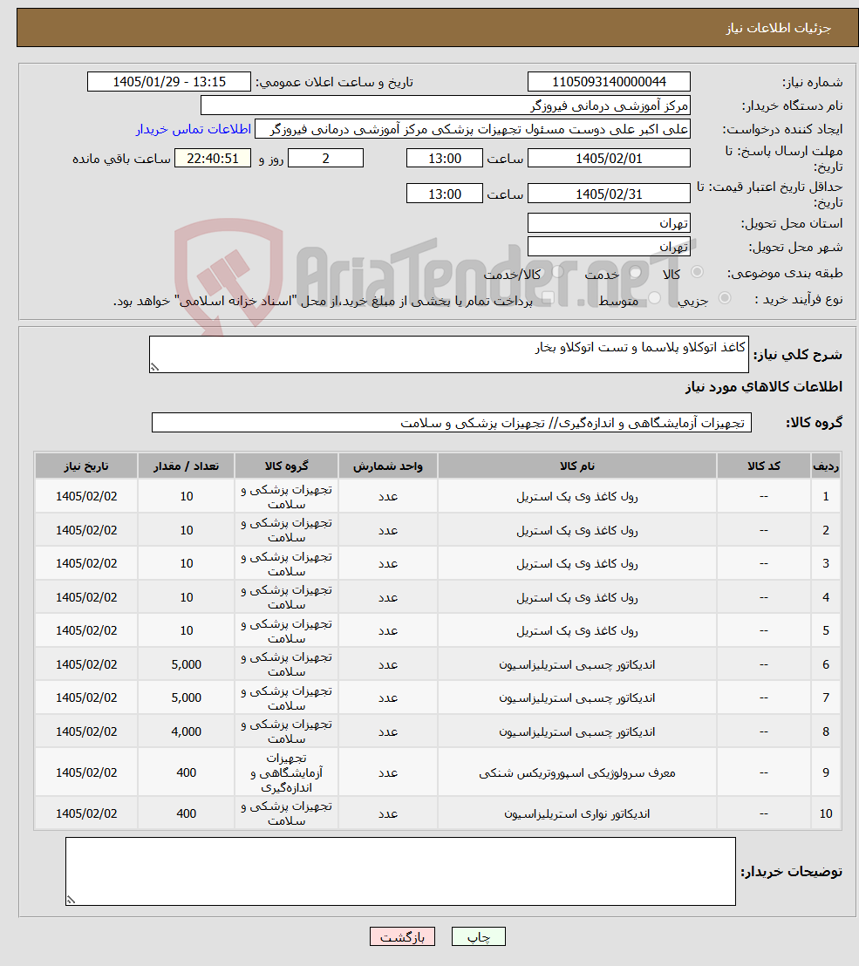Click goods group cell in row 9
The height and width of the screenshot is (966, 859).
(287, 772)
